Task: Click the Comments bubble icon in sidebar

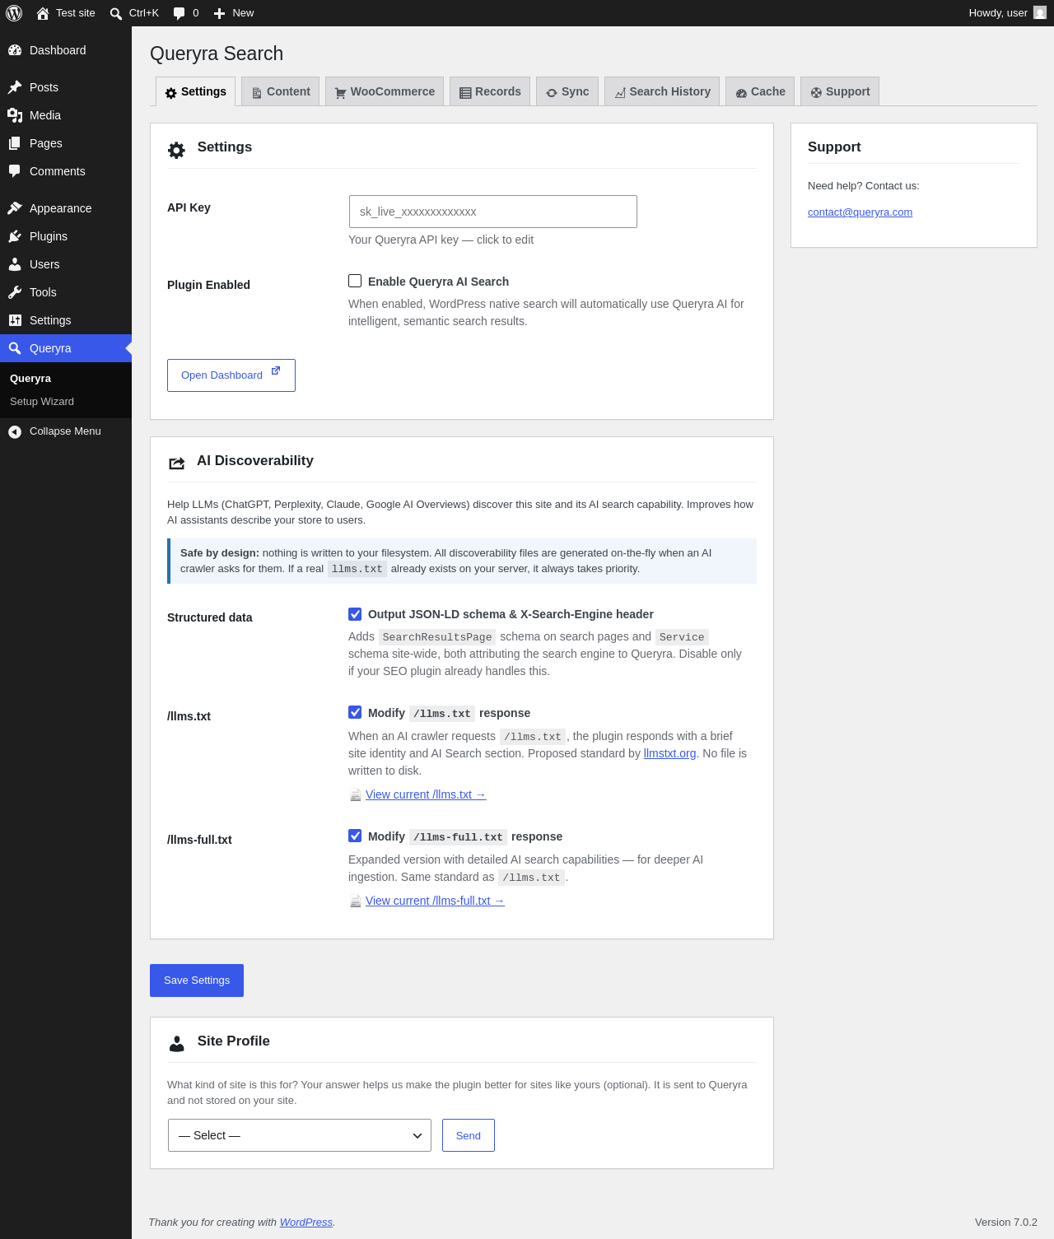Action: point(15,171)
